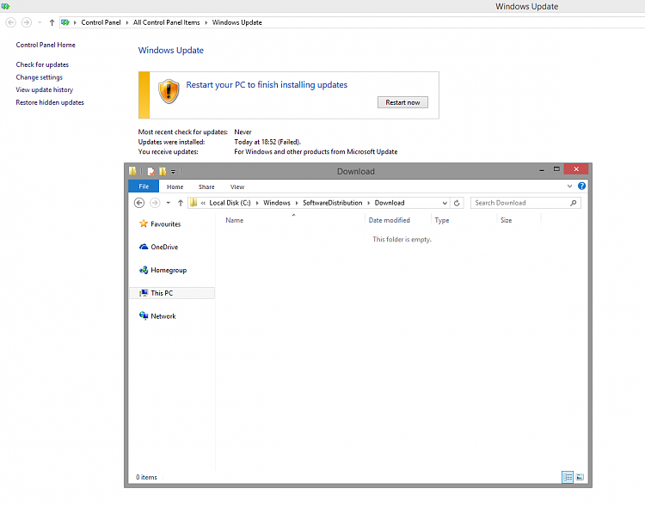Switch to the Home ribbon tab
Viewport: 645px width, 507px height.
coord(175,186)
